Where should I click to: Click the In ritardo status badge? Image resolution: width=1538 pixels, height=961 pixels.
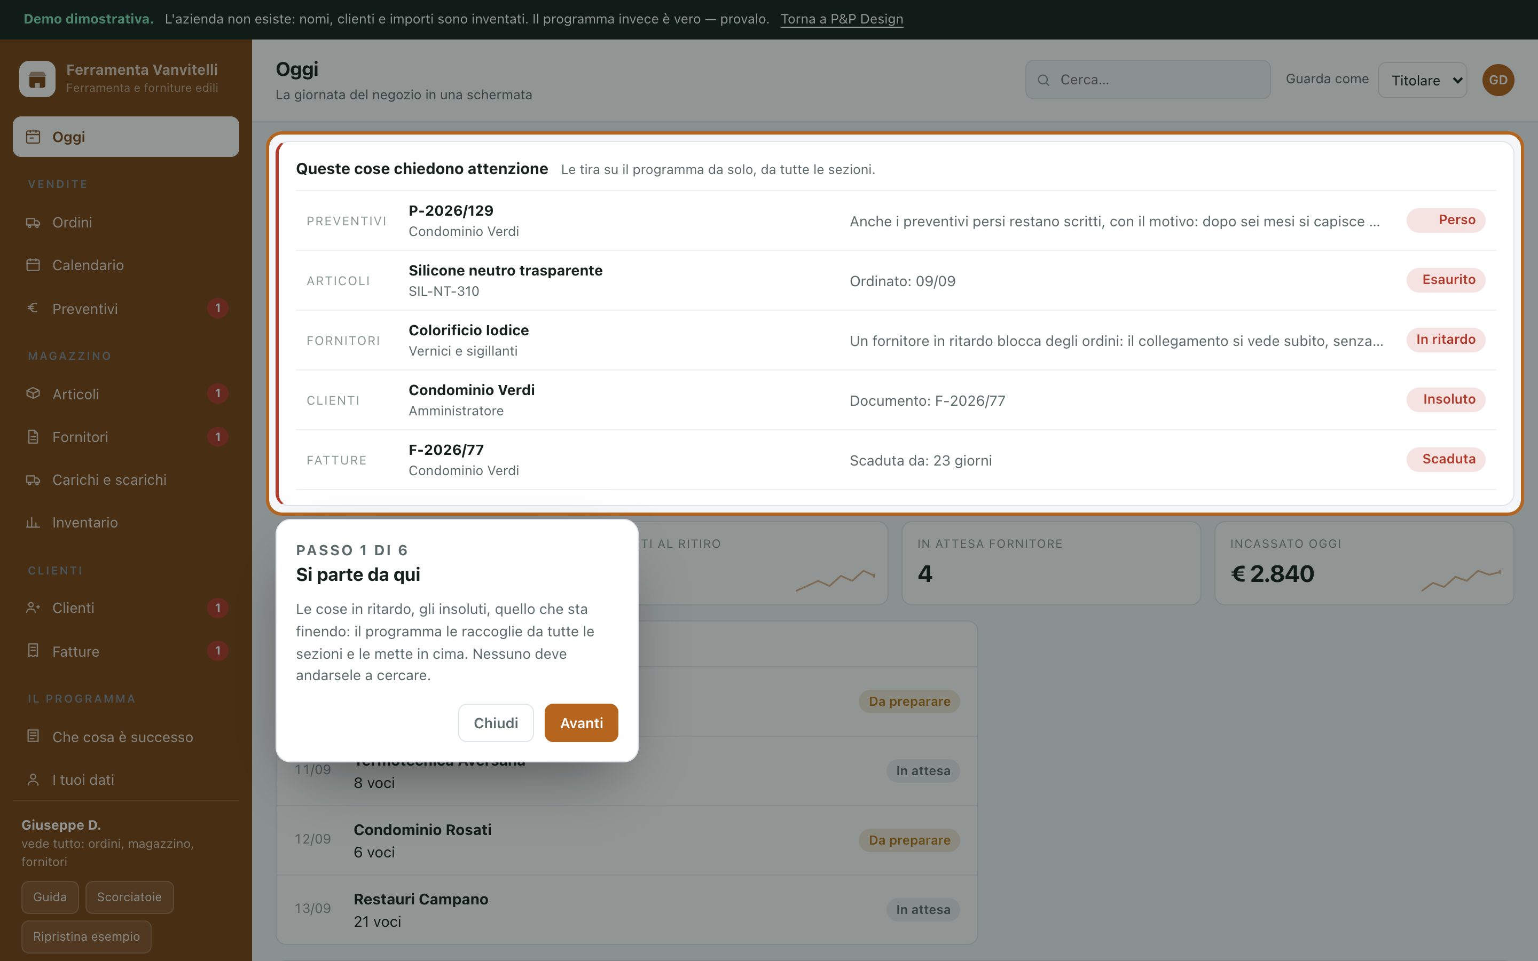[1445, 340]
